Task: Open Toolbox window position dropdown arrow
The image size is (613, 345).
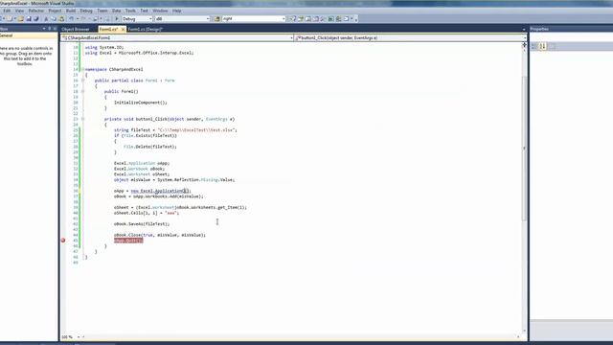Action: (44, 29)
